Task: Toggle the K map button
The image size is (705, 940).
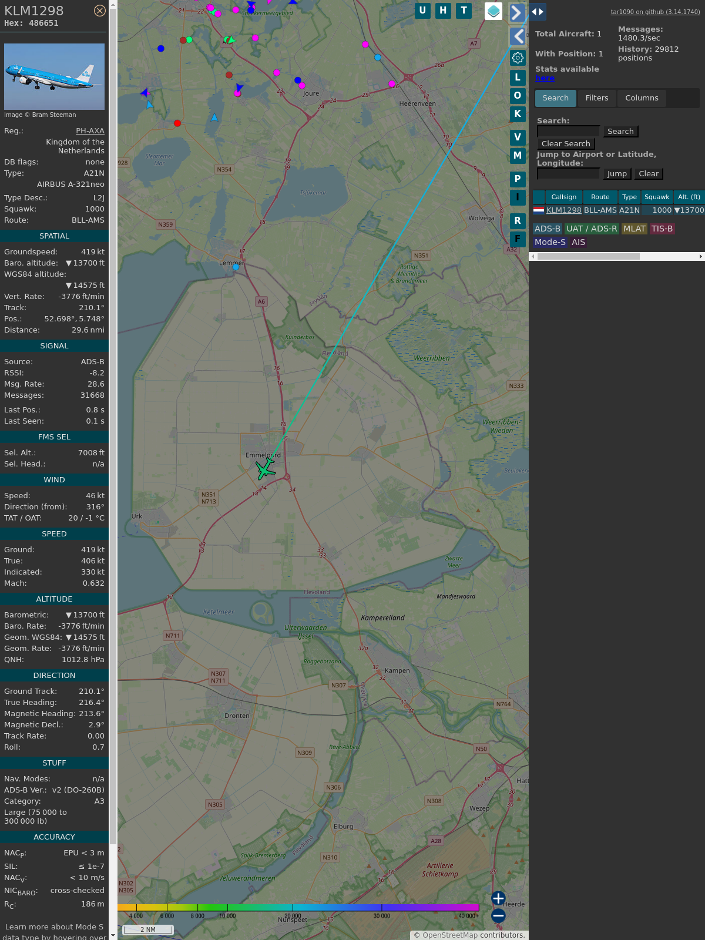Action: coord(518,114)
